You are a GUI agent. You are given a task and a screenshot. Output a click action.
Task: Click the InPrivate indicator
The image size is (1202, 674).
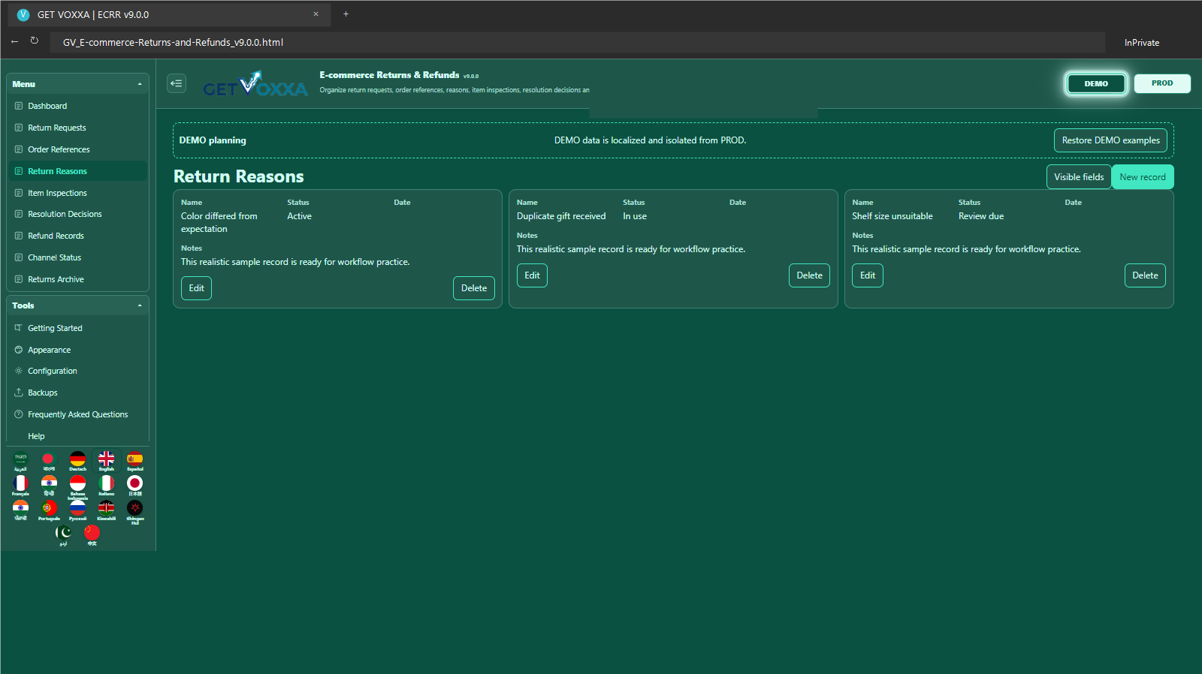[1142, 43]
